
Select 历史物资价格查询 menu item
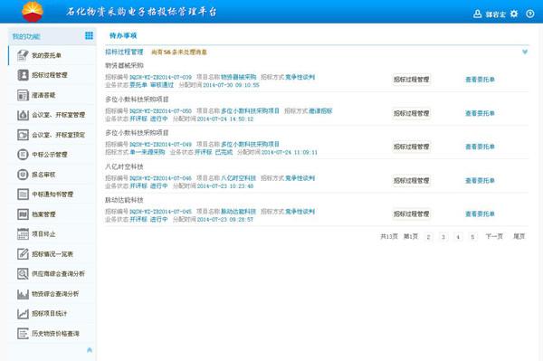(x=55, y=334)
